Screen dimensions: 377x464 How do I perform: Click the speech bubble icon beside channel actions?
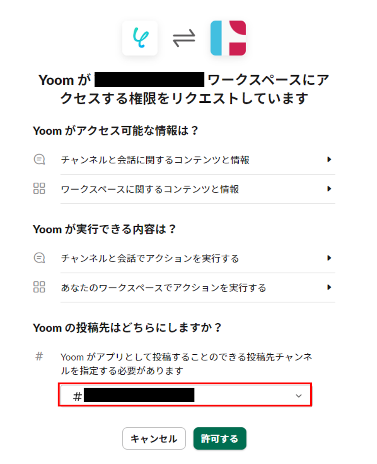40,258
